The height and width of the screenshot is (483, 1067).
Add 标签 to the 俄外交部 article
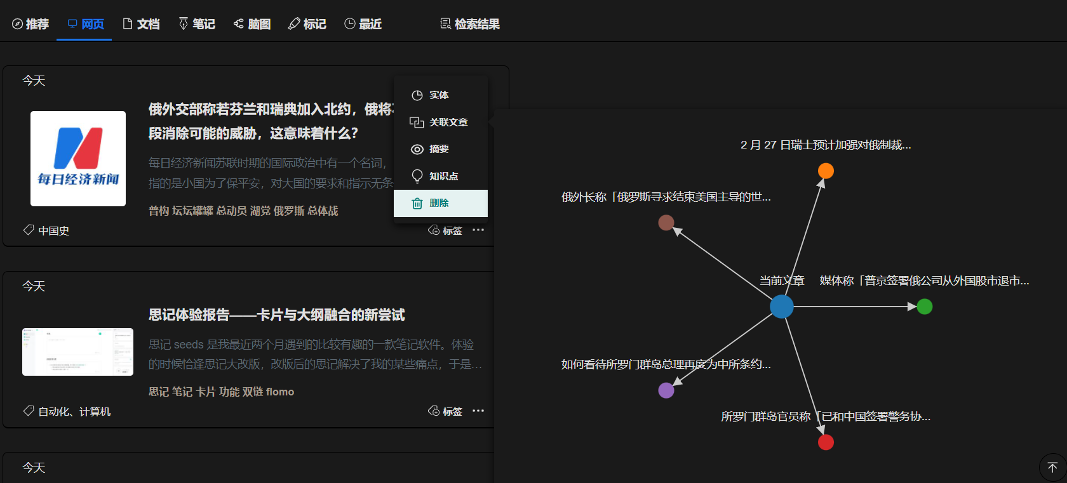tap(445, 230)
